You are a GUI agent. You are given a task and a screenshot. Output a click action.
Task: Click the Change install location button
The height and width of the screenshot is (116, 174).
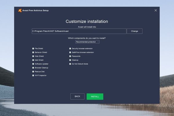pyautogui.click(x=135, y=31)
